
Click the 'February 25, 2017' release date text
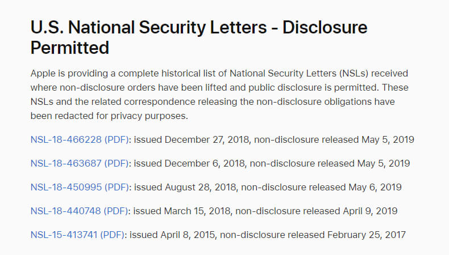(367, 235)
